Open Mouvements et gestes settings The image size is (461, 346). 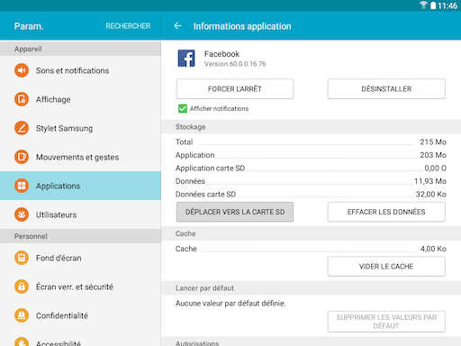(x=80, y=157)
